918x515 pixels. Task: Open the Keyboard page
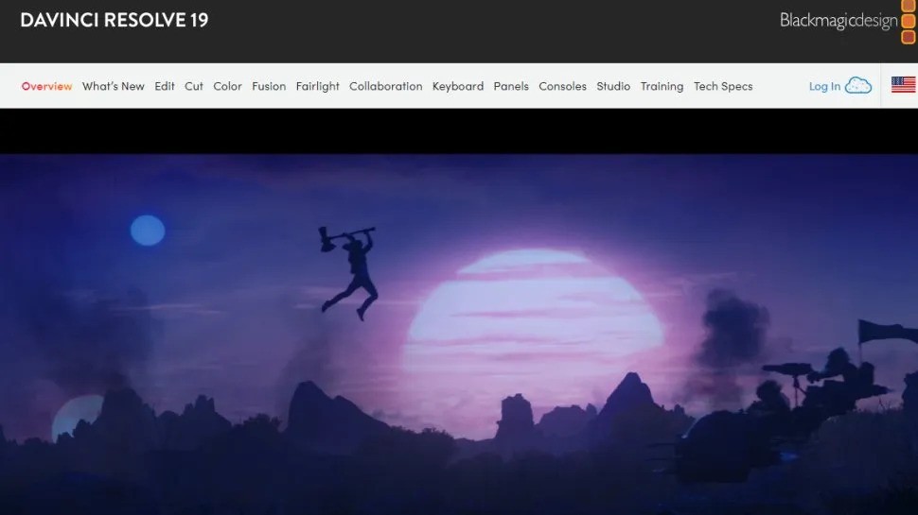coord(458,86)
